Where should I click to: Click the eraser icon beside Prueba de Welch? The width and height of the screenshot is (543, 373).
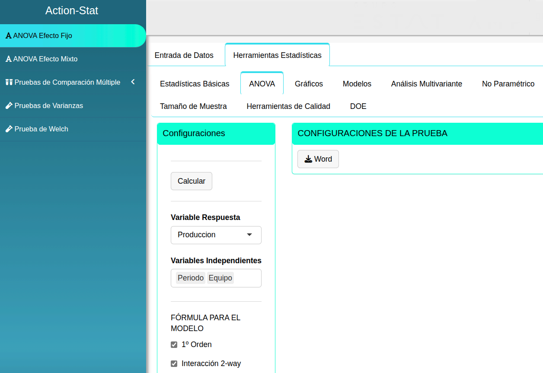(9, 129)
